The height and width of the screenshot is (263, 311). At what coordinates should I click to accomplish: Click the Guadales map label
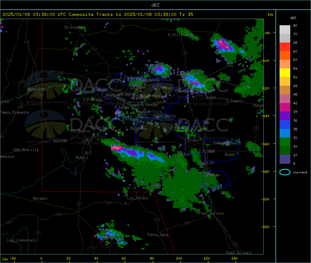tap(185, 74)
